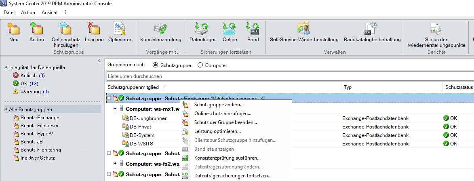Click the Liste unten durchsuchen search field
Image resolution: width=474 pixels, height=181 pixels.
[290, 76]
